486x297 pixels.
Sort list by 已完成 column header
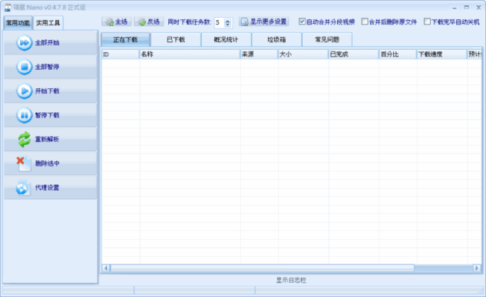click(354, 54)
